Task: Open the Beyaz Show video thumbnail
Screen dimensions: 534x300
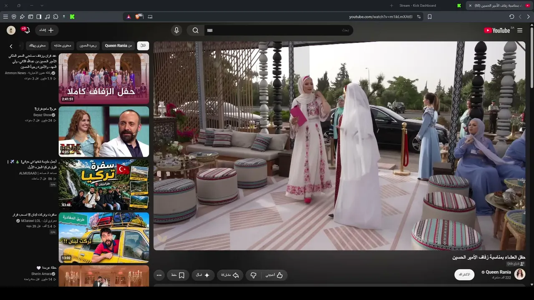Action: tap(104, 132)
